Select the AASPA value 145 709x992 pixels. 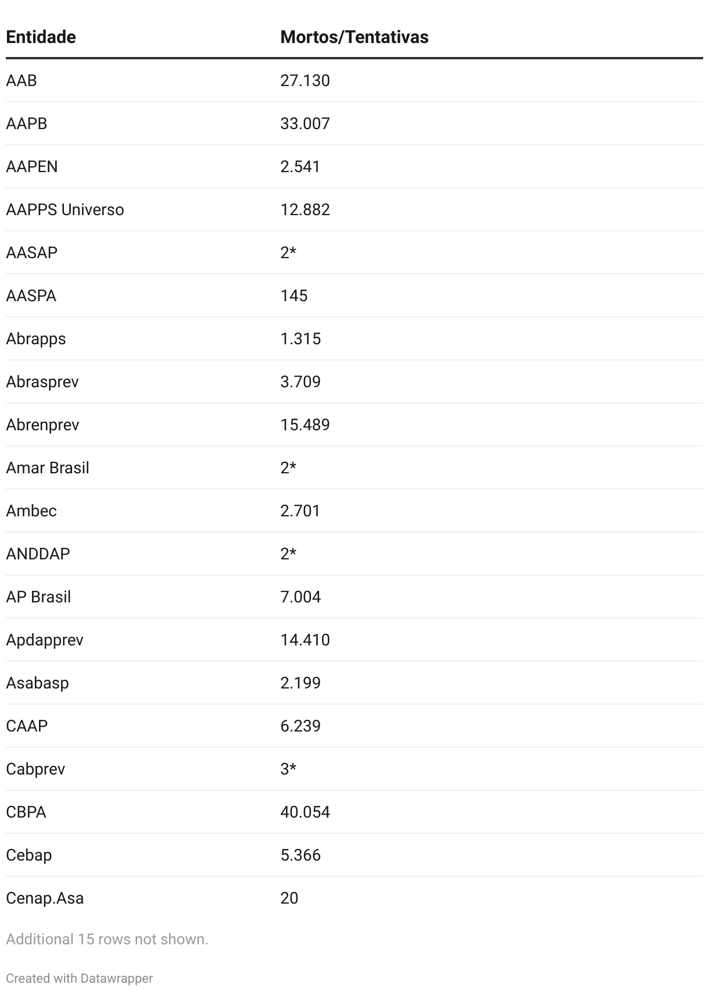tap(293, 295)
